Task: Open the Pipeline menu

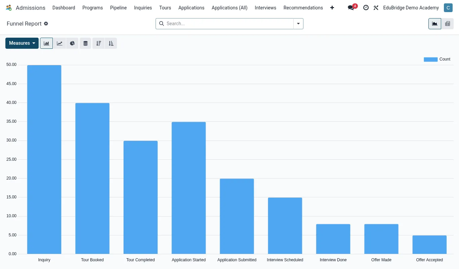Action: point(119,7)
